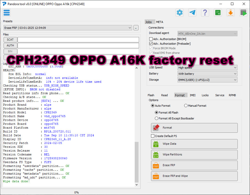Open the log history icon
This screenshot has width=250, height=195.
tap(218, 13)
